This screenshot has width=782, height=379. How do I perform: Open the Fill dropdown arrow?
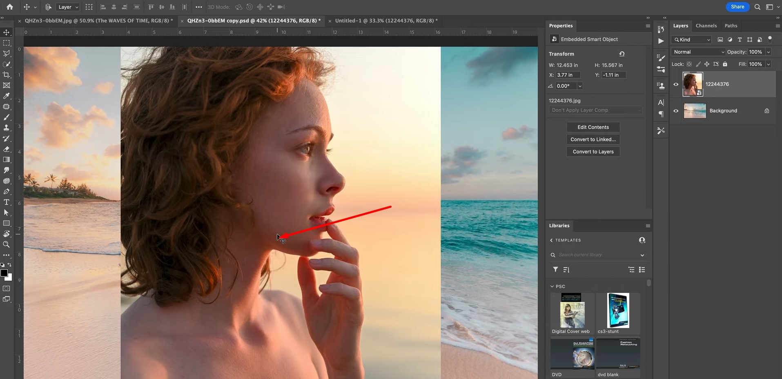click(768, 64)
